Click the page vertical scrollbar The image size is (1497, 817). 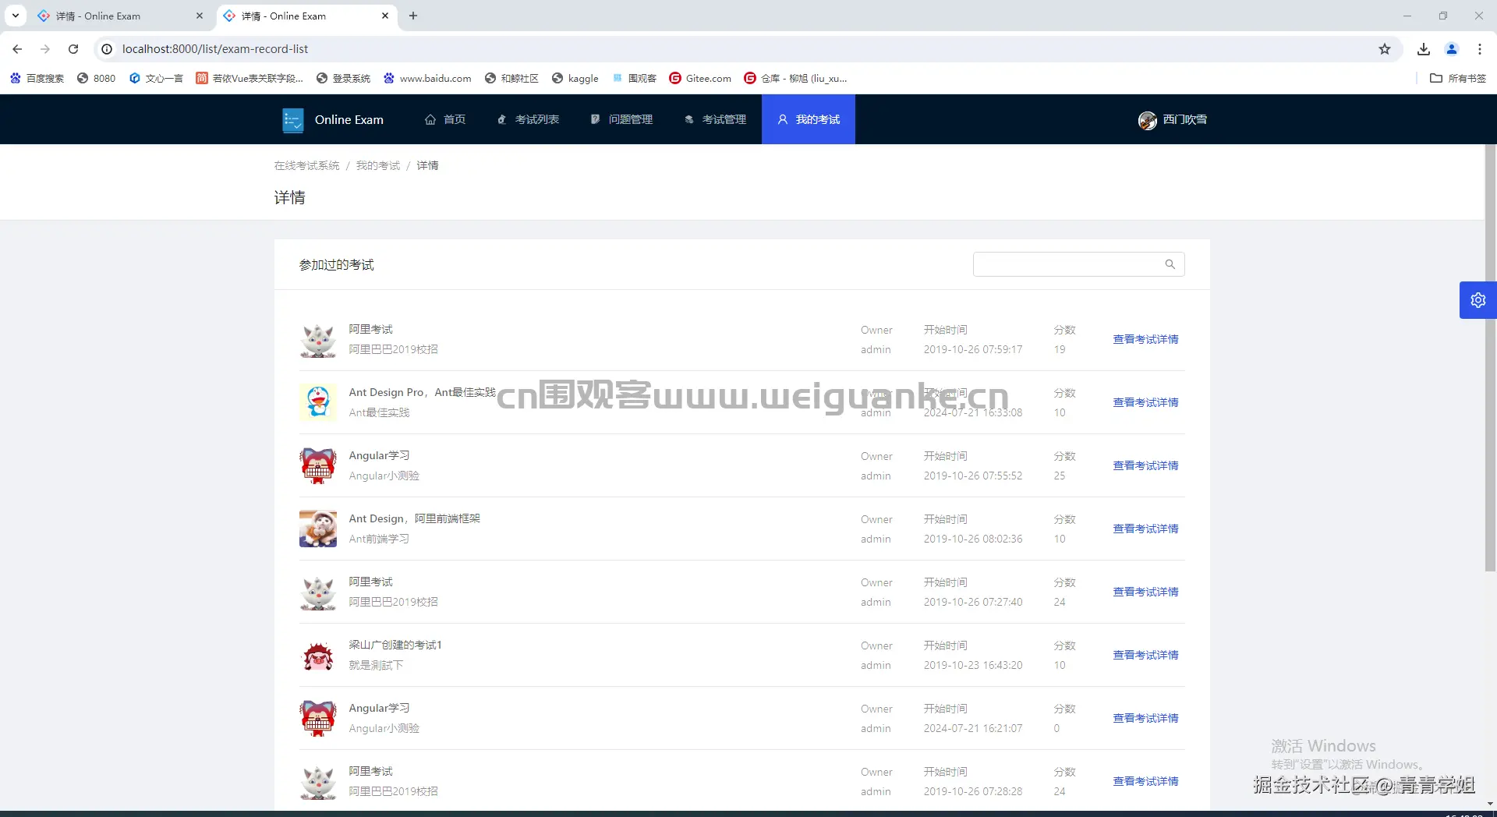(x=1490, y=358)
